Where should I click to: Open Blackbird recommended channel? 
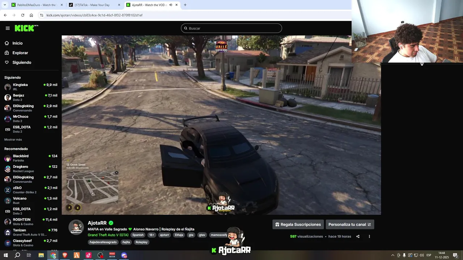[x=31, y=158]
